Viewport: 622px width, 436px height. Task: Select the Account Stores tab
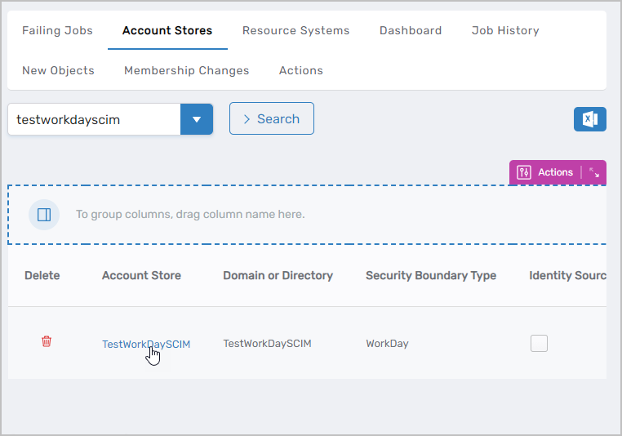(x=167, y=30)
